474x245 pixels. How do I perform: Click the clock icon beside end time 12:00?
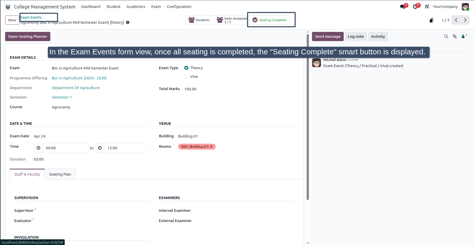pos(100,148)
